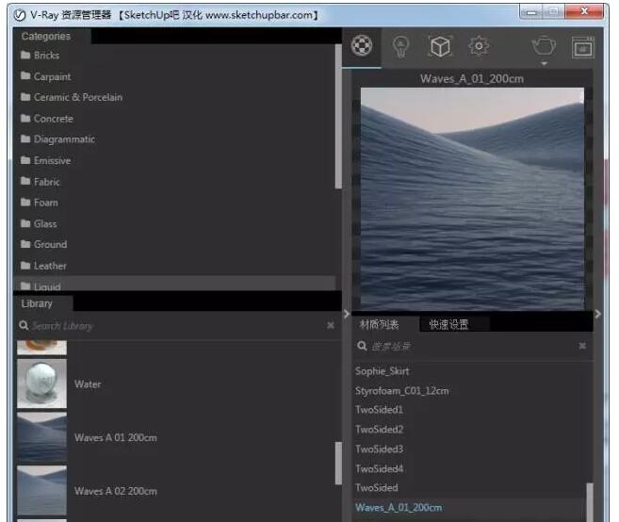Screen dimensions: 619x522
Task: Collapse the left library panel arrow
Action: pos(347,314)
